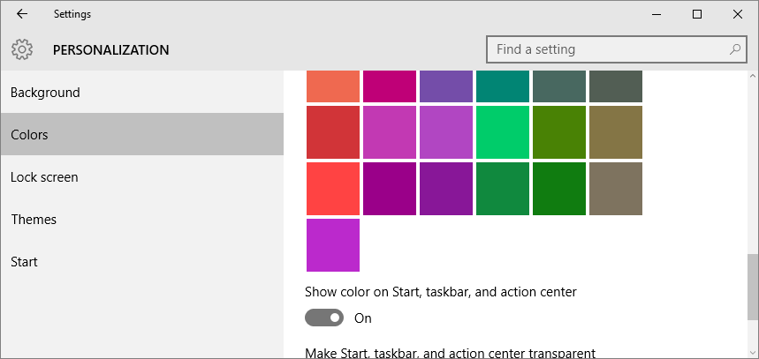Maximize the Settings window
This screenshot has width=759, height=359.
697,14
